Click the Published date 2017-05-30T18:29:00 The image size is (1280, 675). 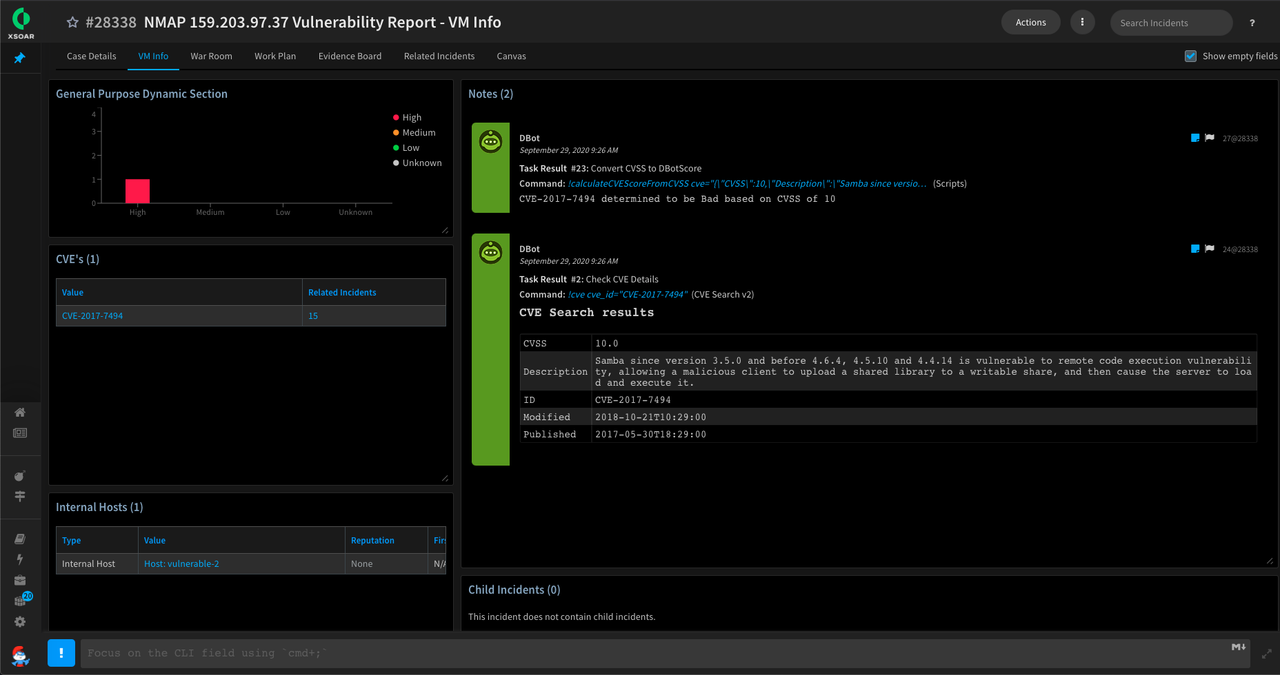(x=650, y=435)
